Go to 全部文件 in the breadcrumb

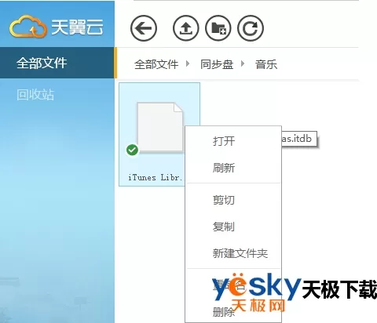156,64
